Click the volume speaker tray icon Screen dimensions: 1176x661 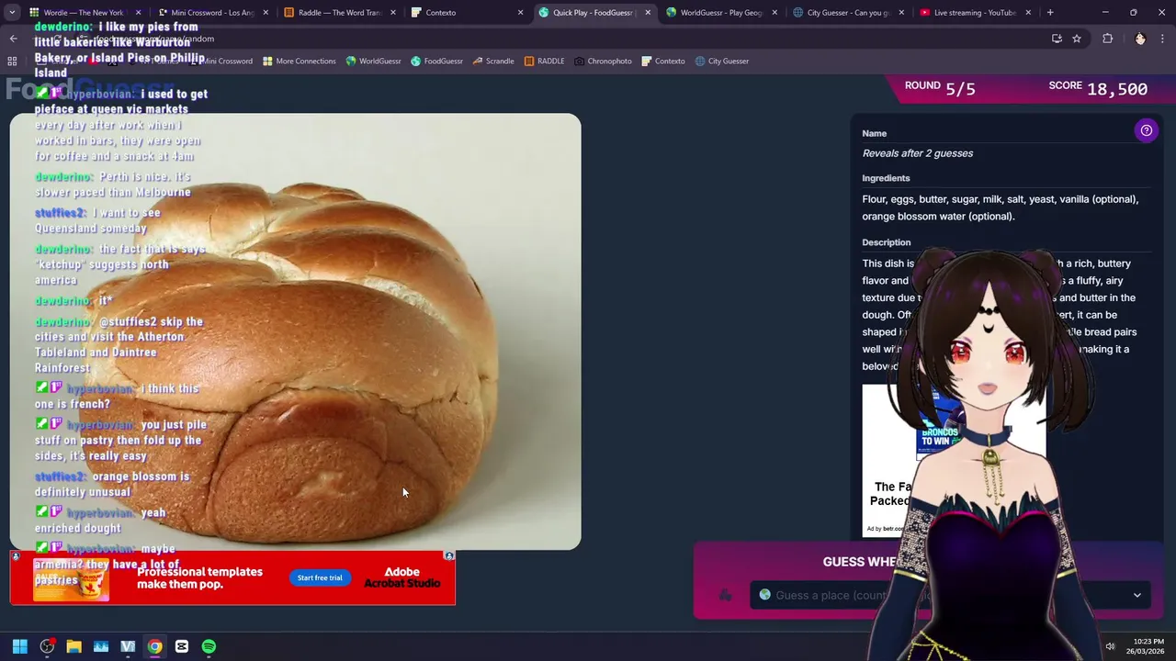tap(1110, 646)
